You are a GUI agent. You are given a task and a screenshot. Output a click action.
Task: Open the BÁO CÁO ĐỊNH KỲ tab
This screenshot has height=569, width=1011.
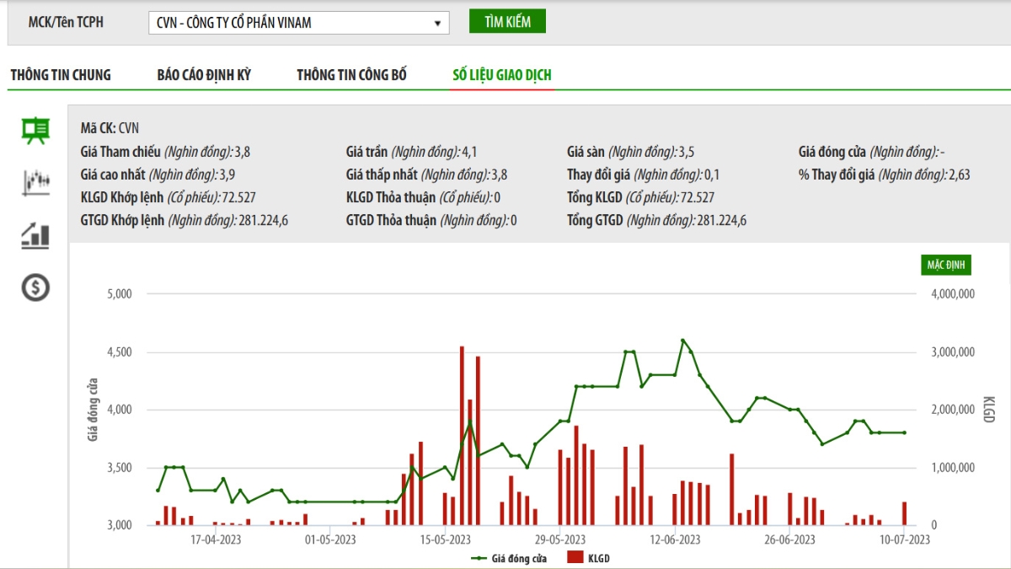[x=204, y=75]
